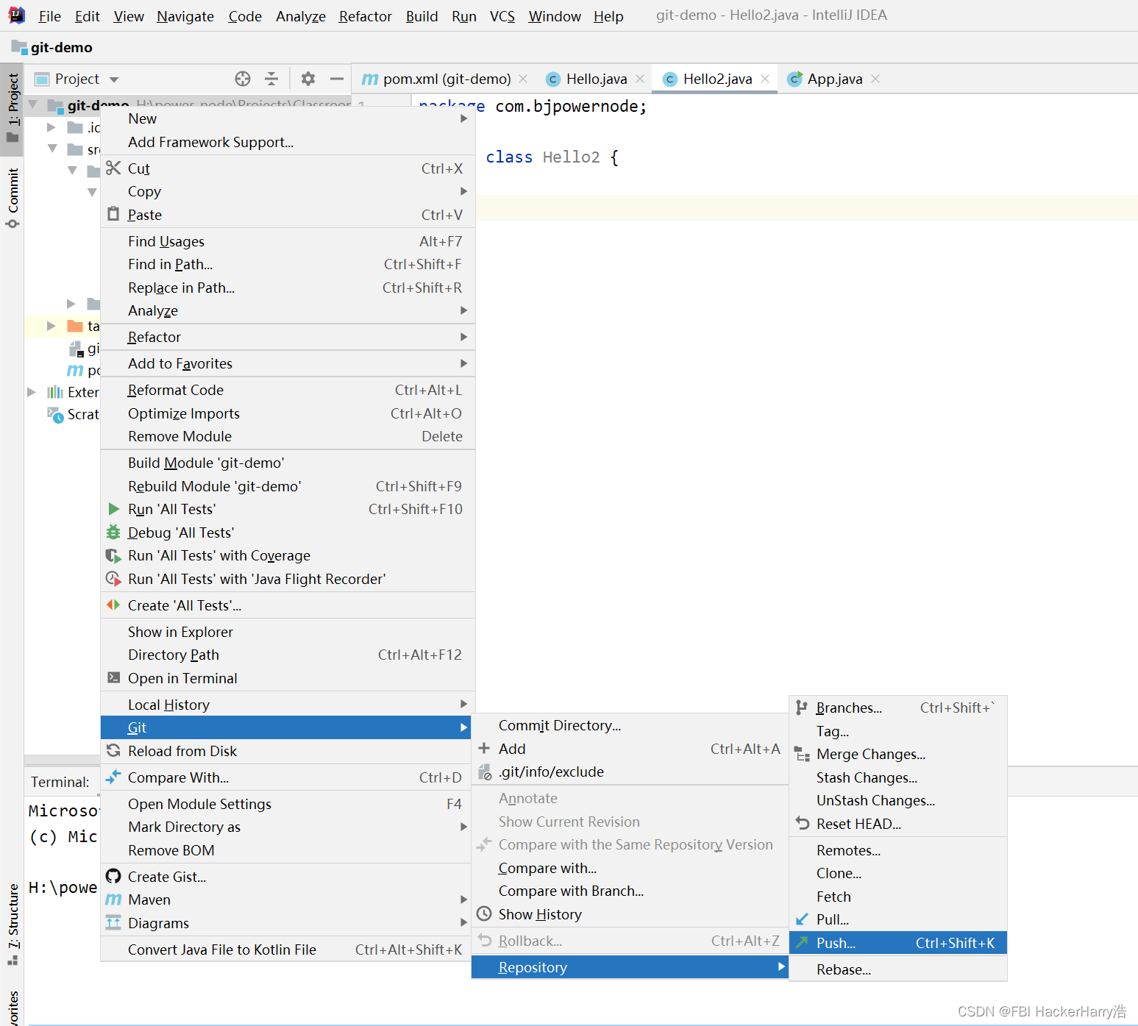The height and width of the screenshot is (1026, 1138).
Task: Click the Paste clipboard icon
Action: 113,214
